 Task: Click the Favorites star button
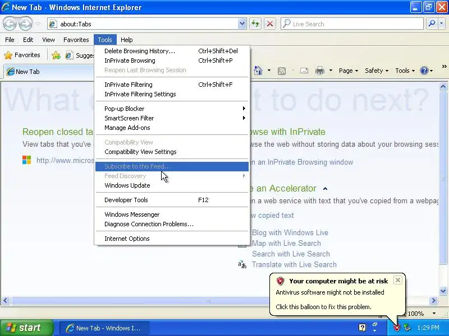22,55
